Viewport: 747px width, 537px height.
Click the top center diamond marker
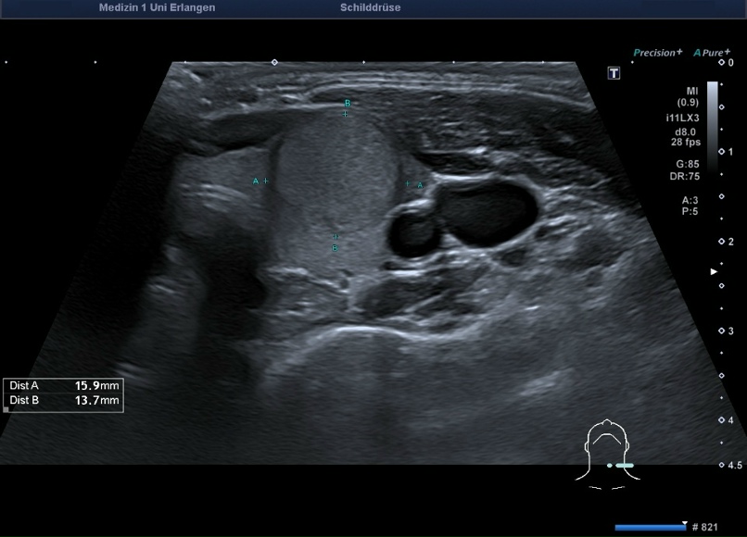click(x=273, y=62)
